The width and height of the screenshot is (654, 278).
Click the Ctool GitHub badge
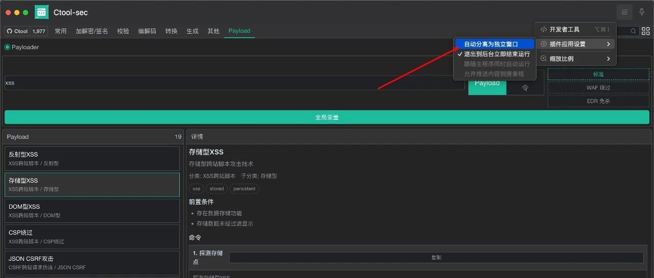[x=17, y=31]
